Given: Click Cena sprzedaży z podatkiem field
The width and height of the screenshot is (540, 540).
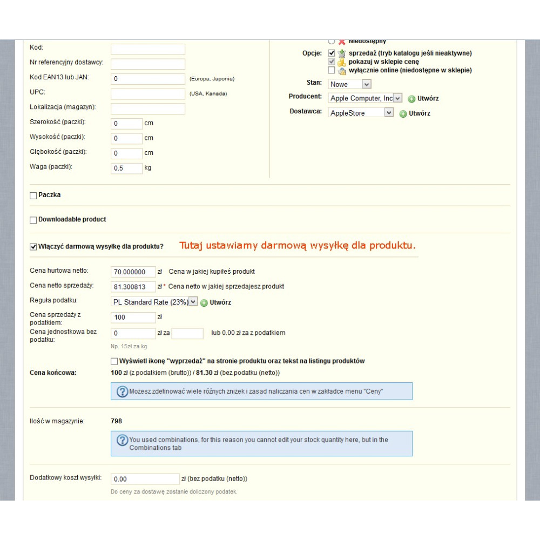Looking at the screenshot, I should [x=133, y=318].
